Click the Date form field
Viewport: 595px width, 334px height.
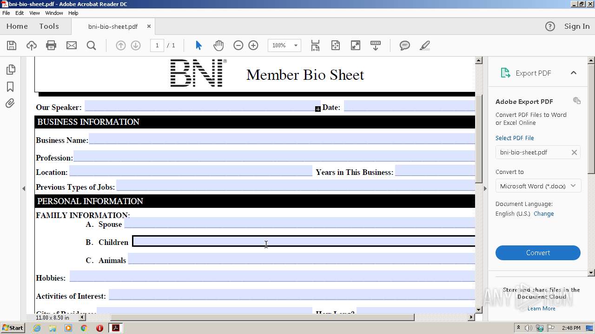[x=410, y=106]
